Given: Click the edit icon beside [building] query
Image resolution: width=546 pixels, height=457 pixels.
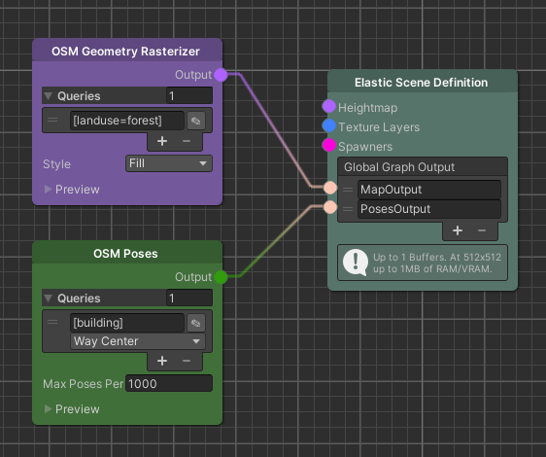Looking at the screenshot, I should [x=196, y=323].
